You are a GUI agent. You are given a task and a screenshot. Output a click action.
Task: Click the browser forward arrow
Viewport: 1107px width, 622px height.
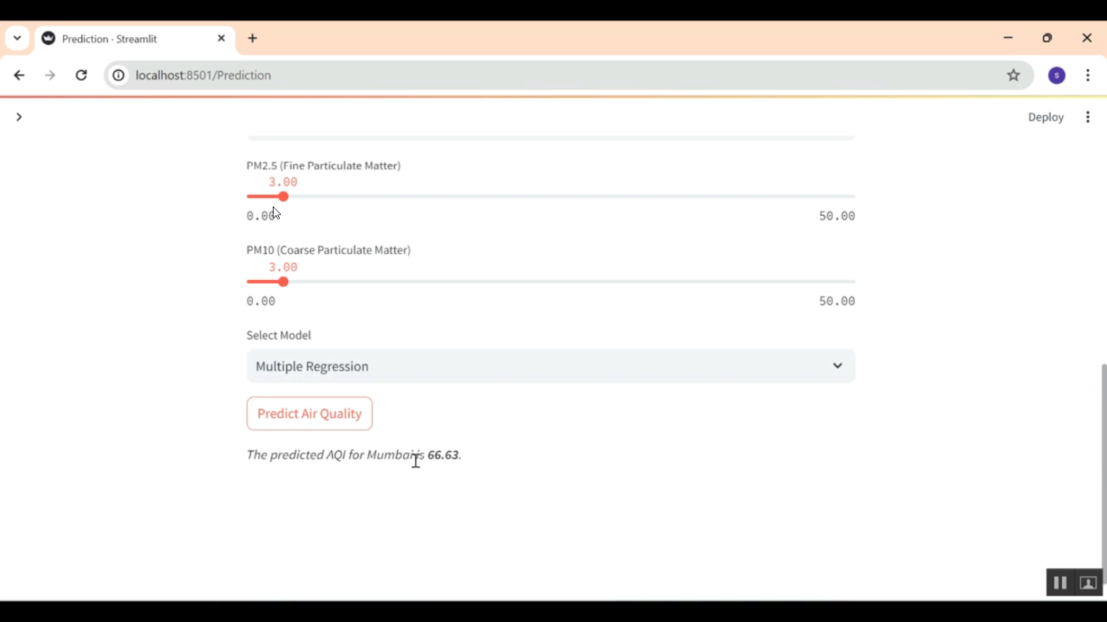[50, 75]
